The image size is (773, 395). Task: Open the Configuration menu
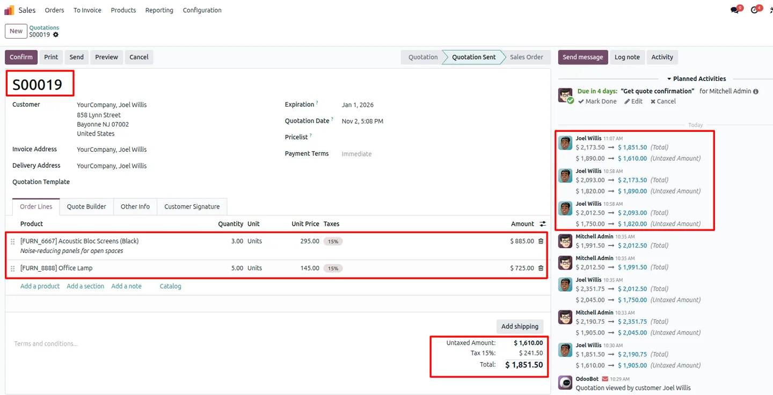pyautogui.click(x=202, y=10)
